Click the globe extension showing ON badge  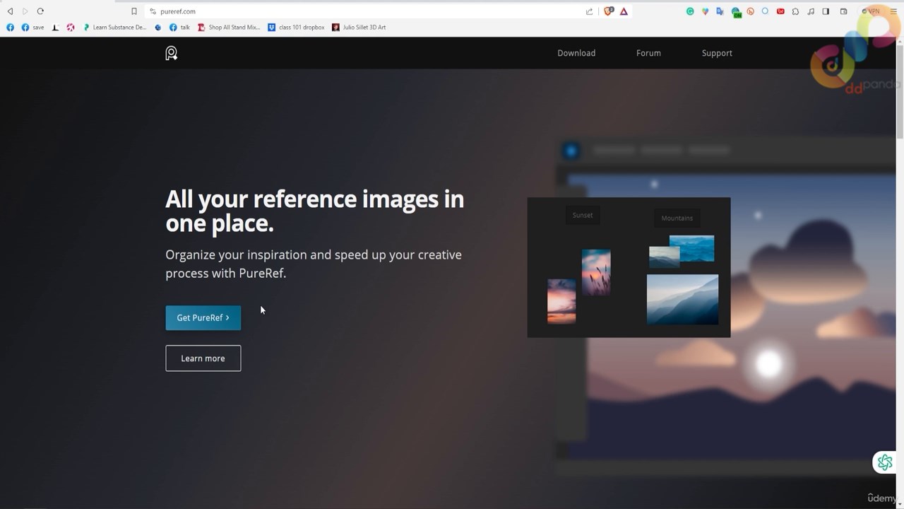pos(736,12)
